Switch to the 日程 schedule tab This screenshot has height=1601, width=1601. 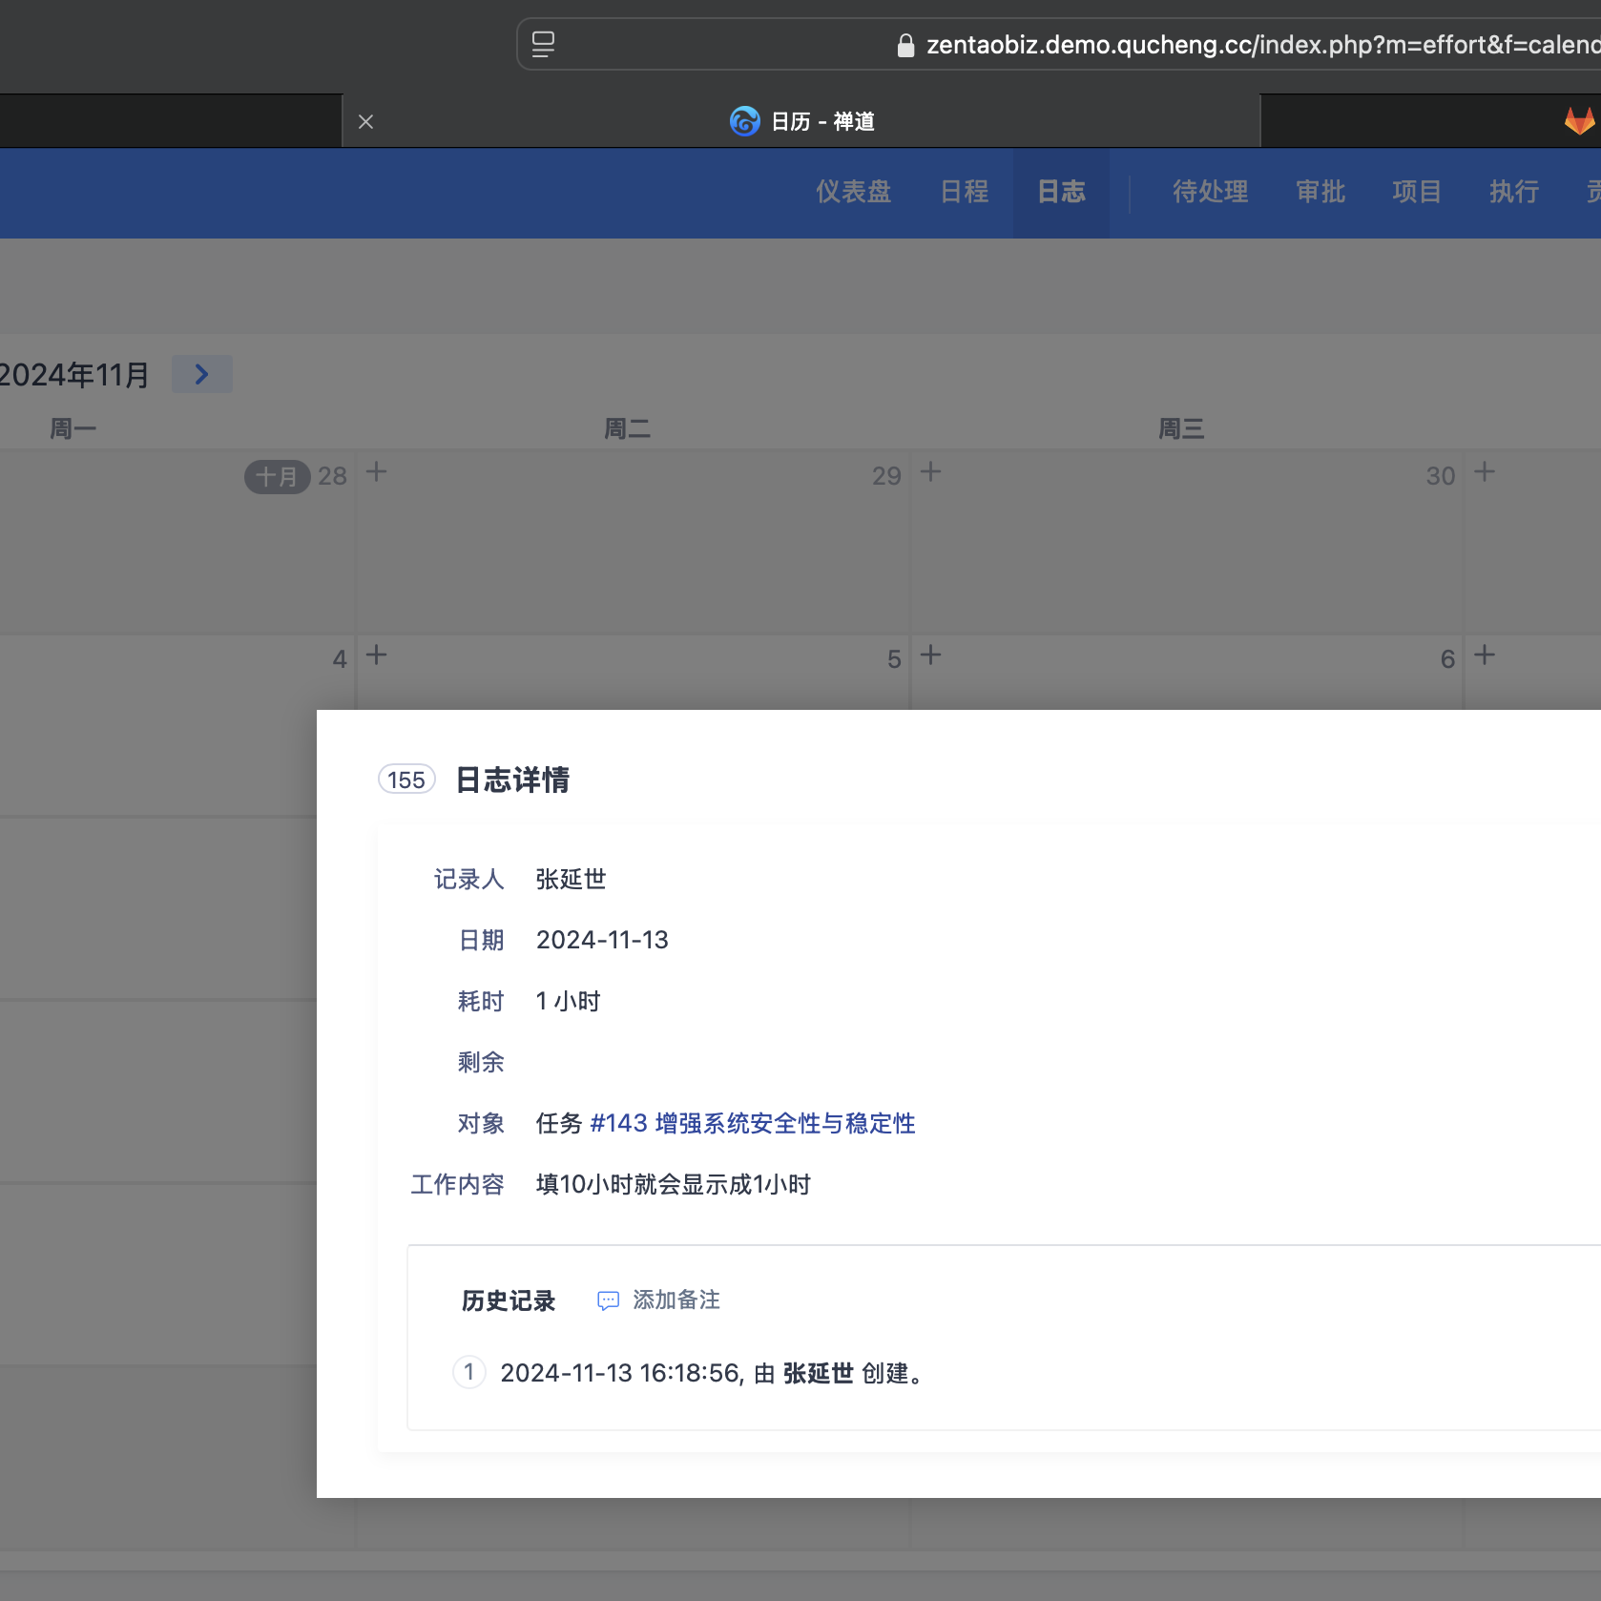[965, 192]
